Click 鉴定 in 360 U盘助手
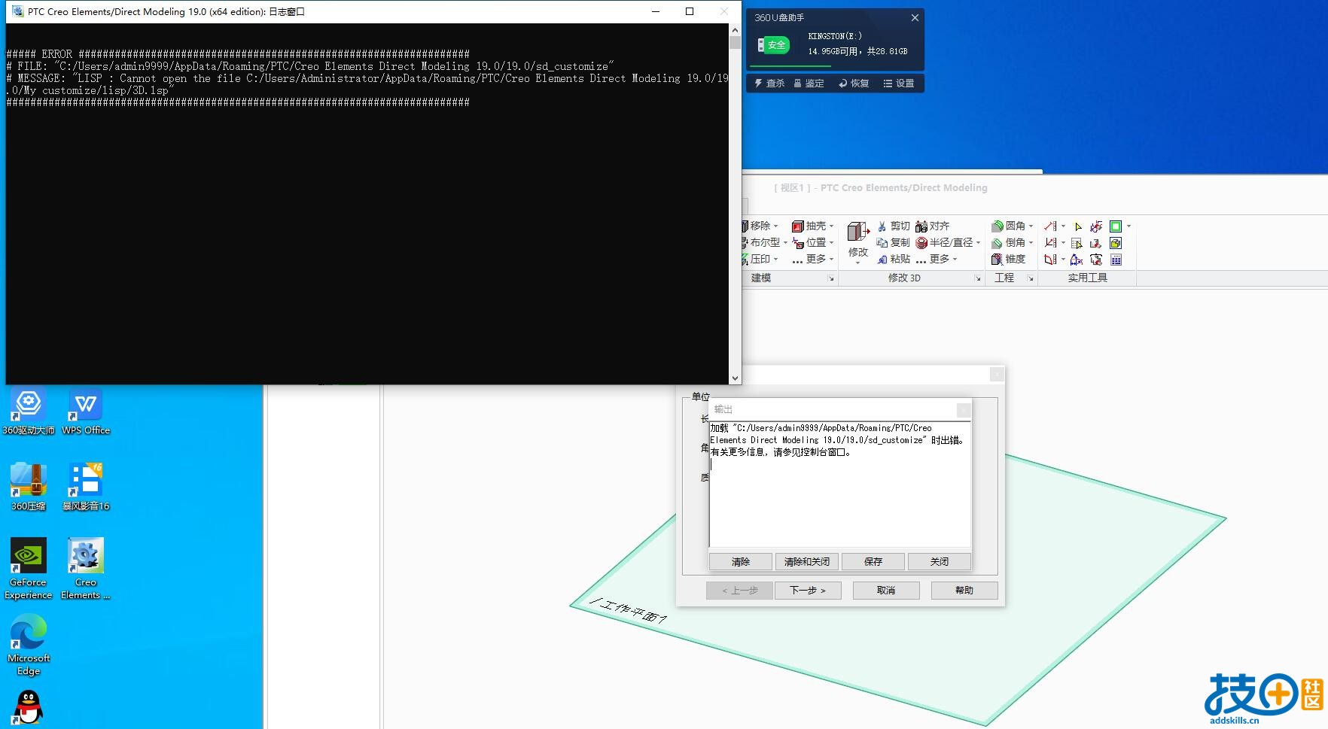 coord(809,84)
